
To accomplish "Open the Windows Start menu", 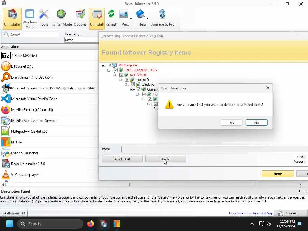I will coord(9,224).
